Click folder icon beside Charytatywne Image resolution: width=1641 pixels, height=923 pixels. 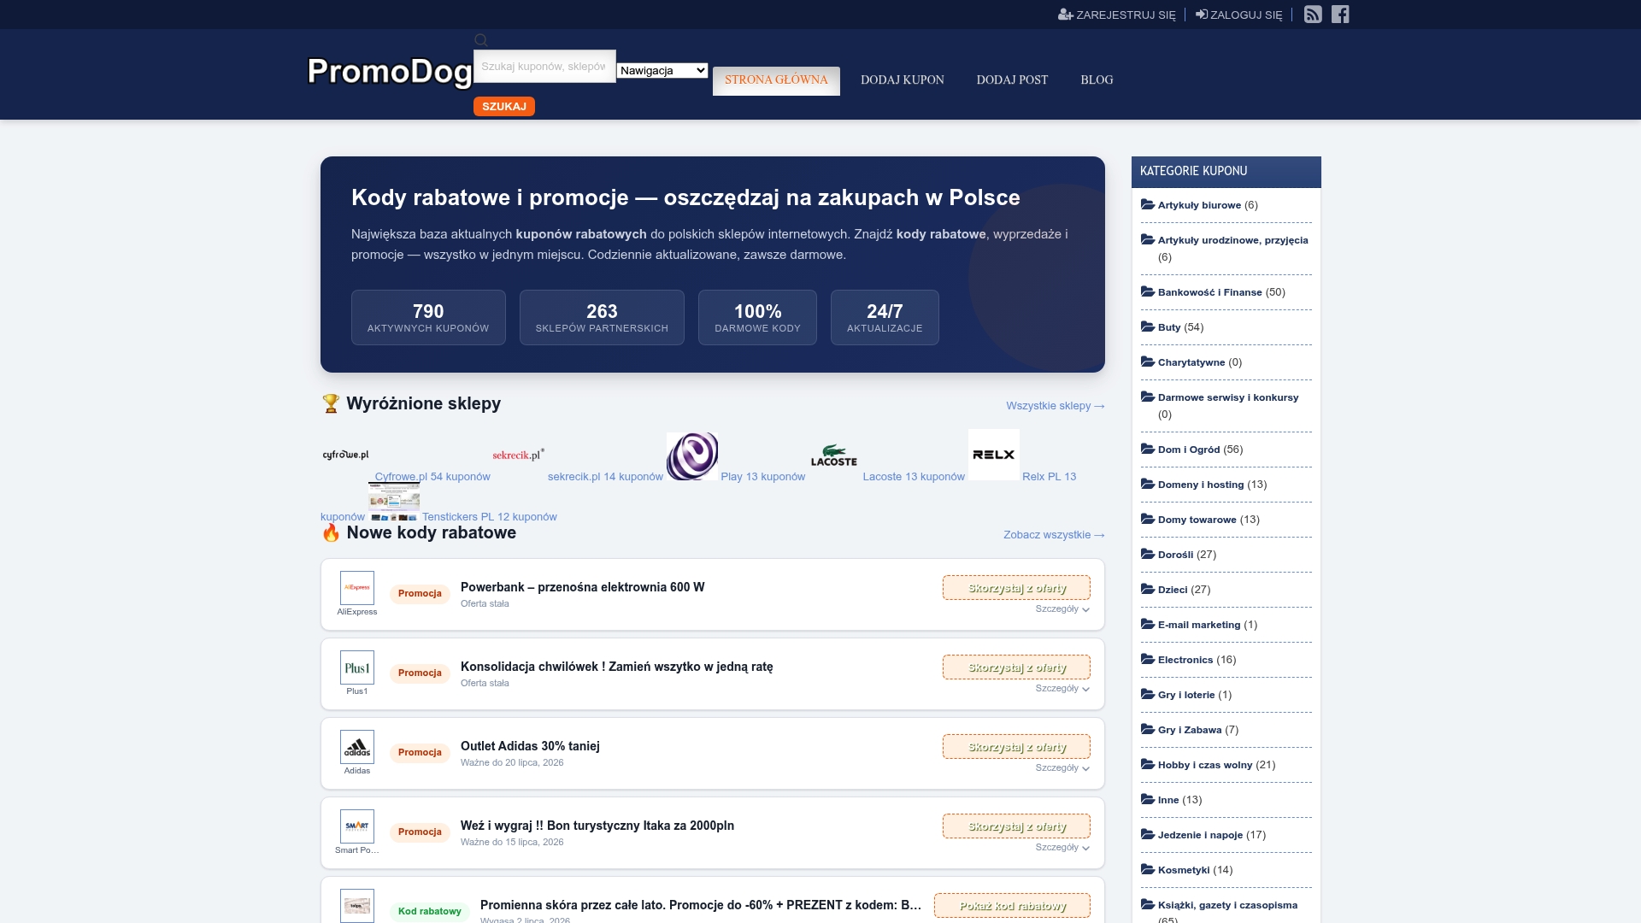tap(1148, 362)
